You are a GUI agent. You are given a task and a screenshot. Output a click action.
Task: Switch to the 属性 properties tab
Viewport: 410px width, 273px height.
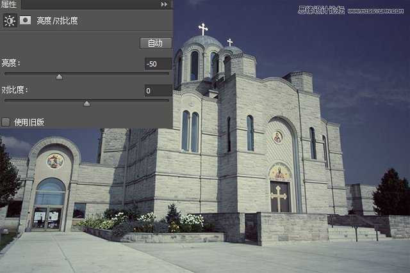[8, 4]
